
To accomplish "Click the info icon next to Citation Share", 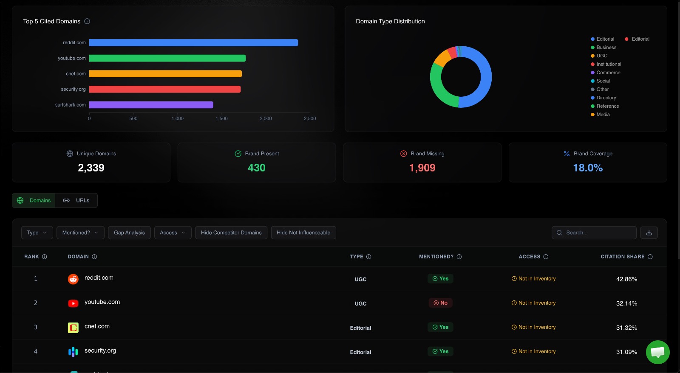I will point(650,257).
